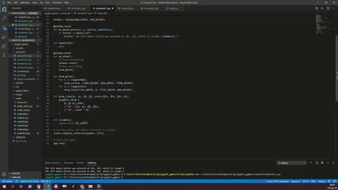
Task: Collapse the connect4 folder
Action: [20, 52]
